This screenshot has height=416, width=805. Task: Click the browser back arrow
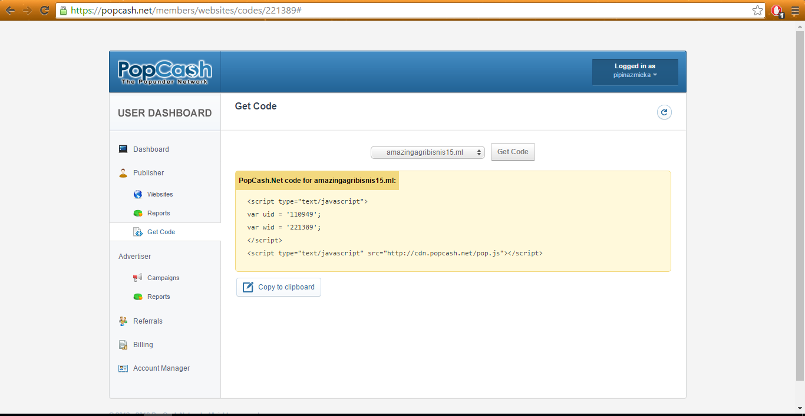[10, 10]
